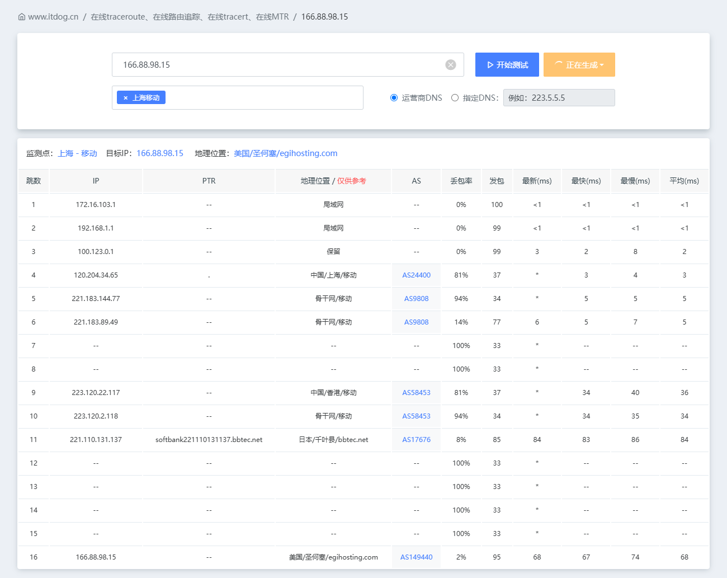Click the IP column header
727x578 pixels.
point(96,181)
